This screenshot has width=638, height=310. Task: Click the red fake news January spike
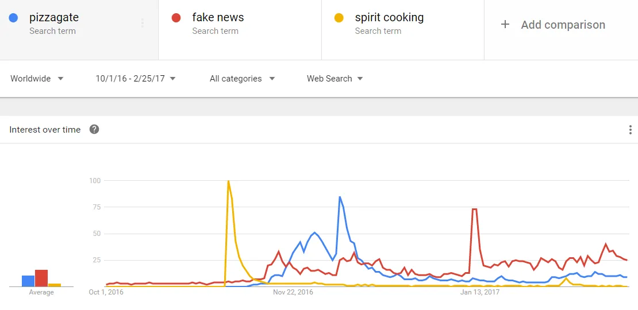[474, 209]
